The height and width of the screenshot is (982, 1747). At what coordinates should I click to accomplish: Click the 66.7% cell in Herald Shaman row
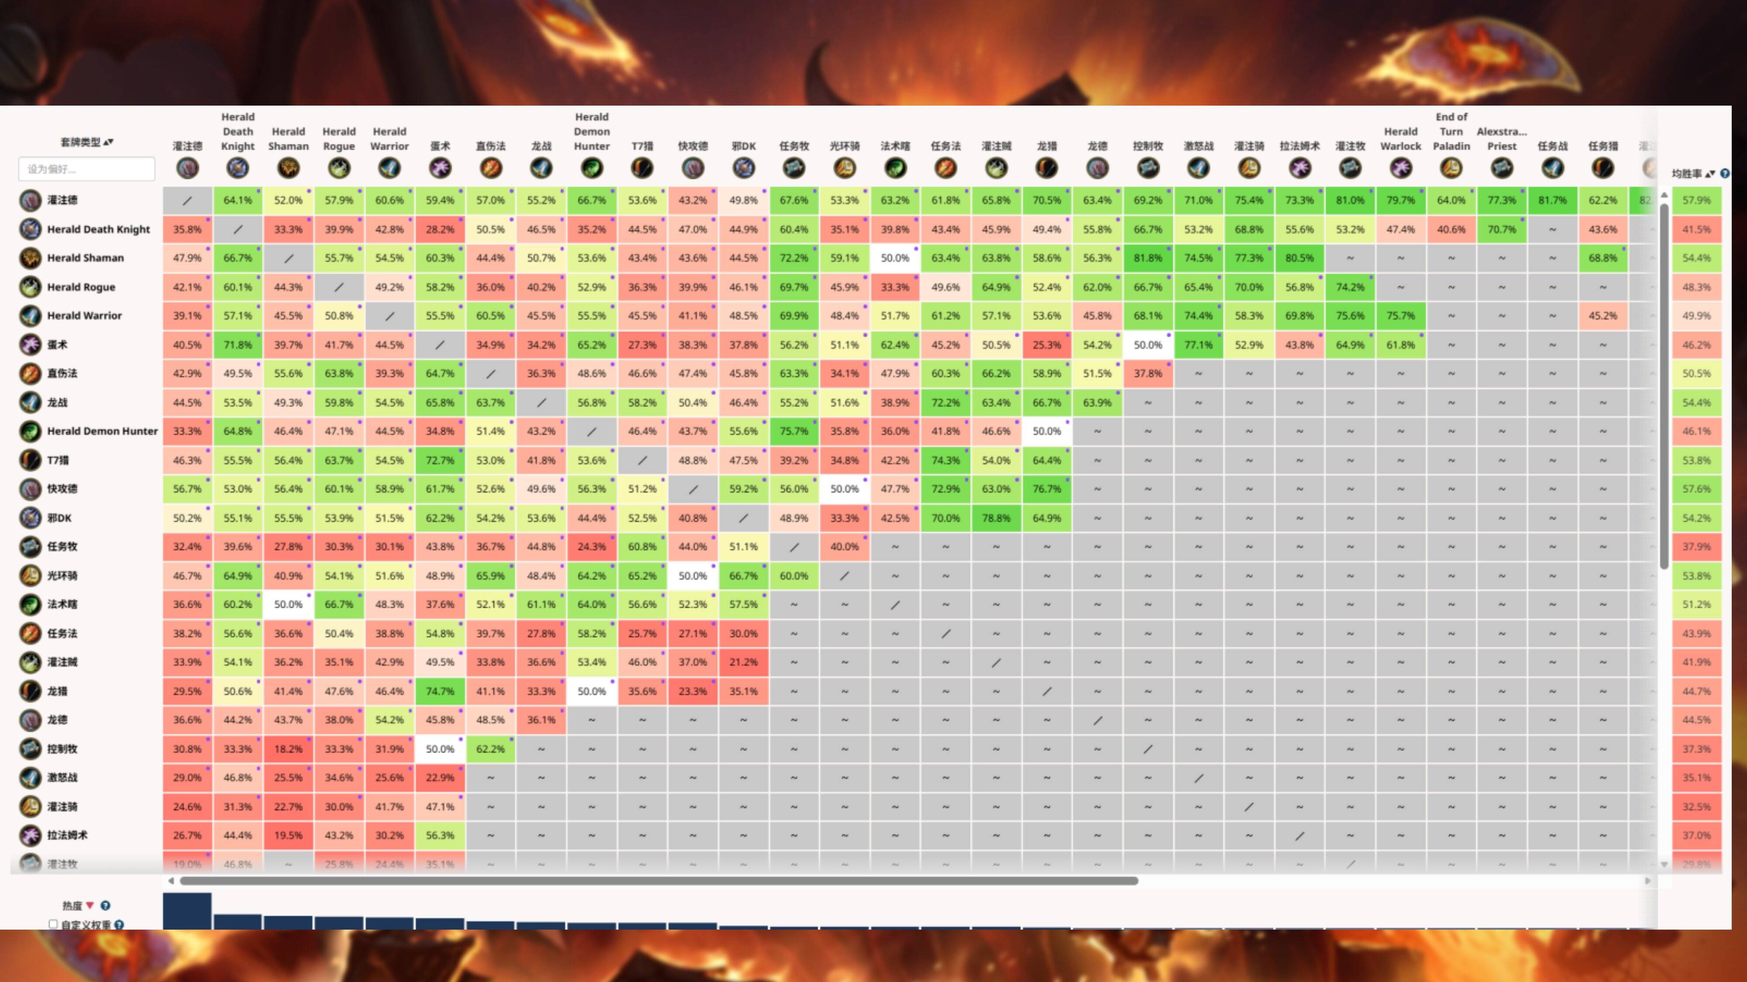(x=237, y=258)
